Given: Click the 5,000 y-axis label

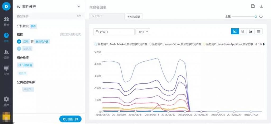Looking at the screenshot, I should [x=98, y=52].
